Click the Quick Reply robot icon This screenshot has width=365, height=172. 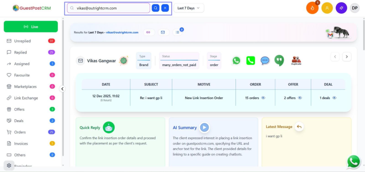pyautogui.click(x=109, y=127)
